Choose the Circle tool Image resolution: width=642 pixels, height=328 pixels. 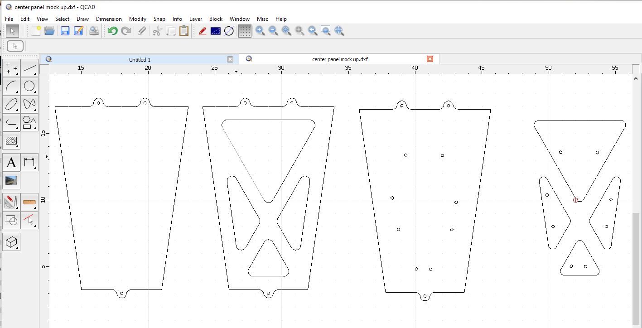(x=29, y=86)
